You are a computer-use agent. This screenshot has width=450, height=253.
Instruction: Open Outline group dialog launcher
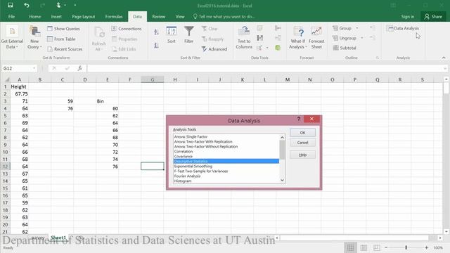(377, 58)
